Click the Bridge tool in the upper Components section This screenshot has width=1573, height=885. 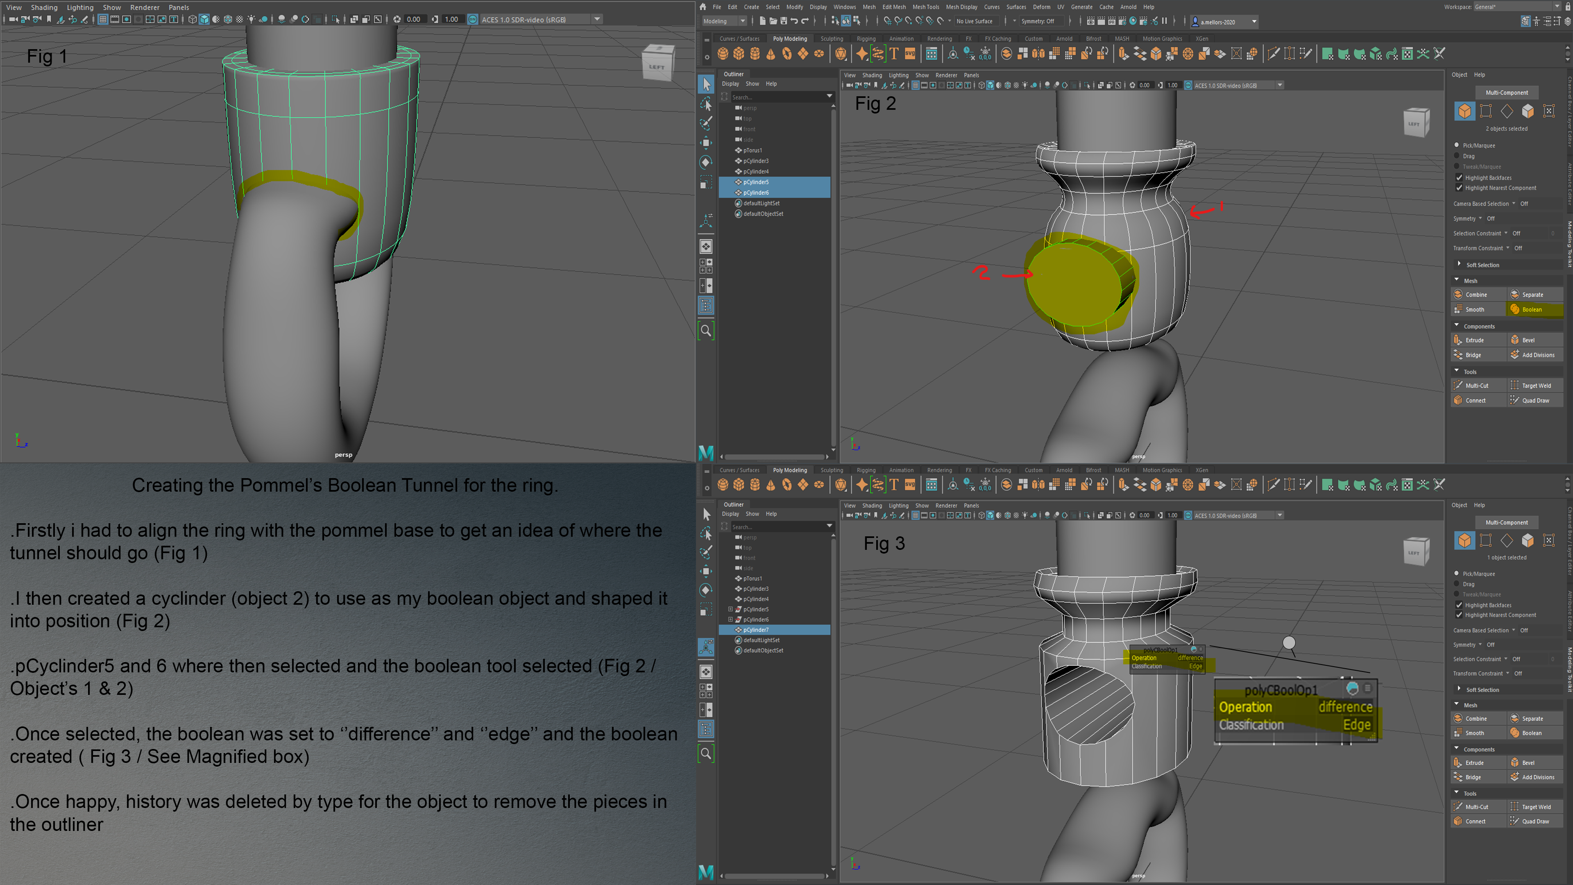click(1473, 356)
